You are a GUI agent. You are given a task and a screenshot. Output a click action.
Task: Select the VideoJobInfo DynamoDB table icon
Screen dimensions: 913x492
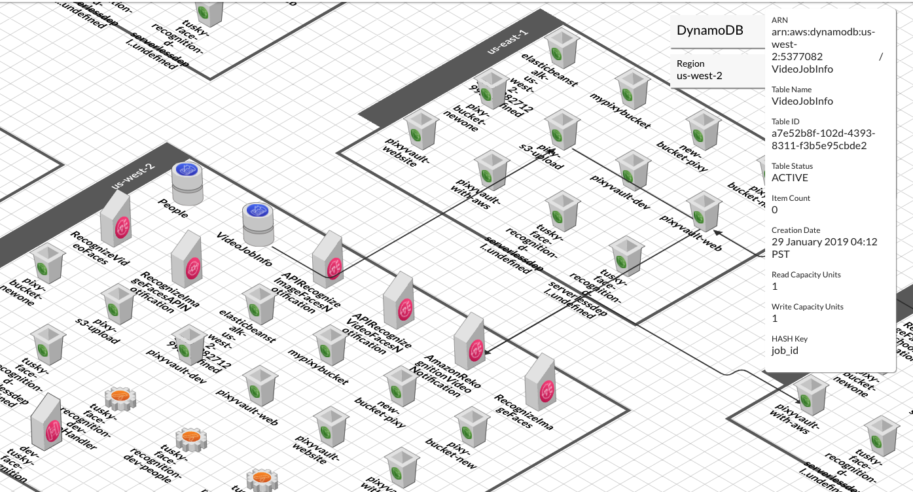click(x=258, y=223)
